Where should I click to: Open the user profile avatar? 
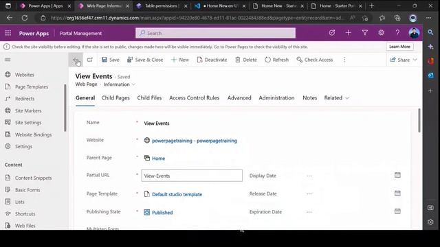(414, 33)
